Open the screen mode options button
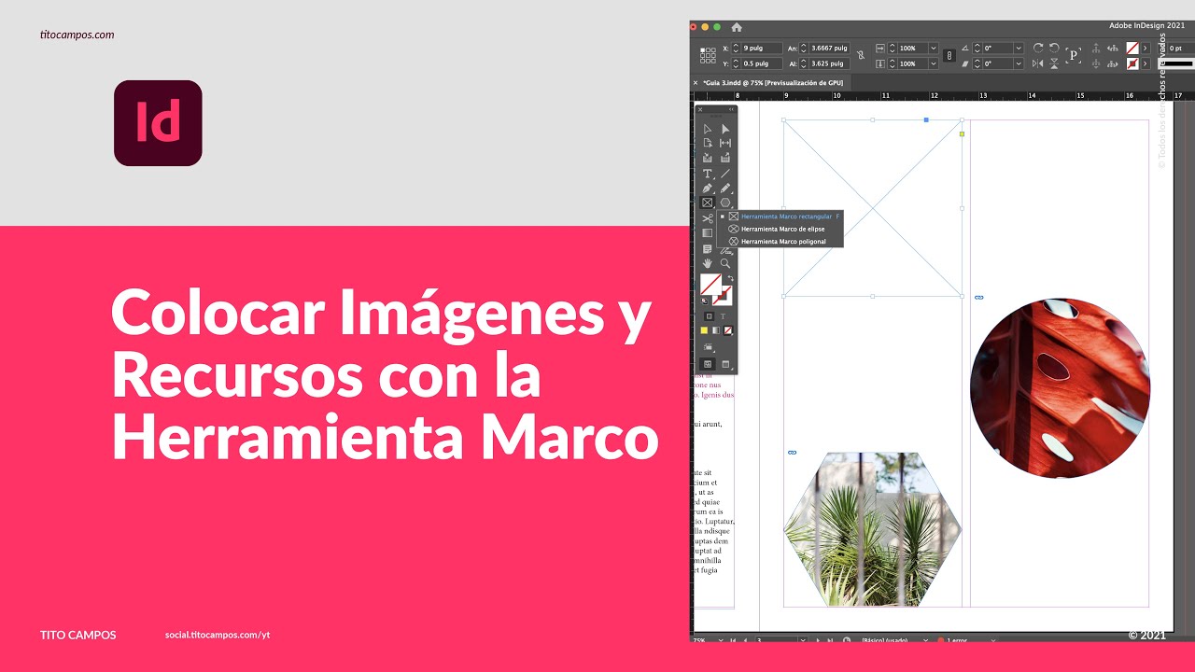1195x672 pixels. tap(725, 364)
